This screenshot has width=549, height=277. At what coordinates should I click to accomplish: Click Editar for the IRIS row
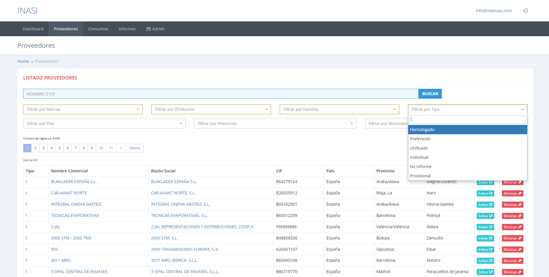click(x=485, y=250)
